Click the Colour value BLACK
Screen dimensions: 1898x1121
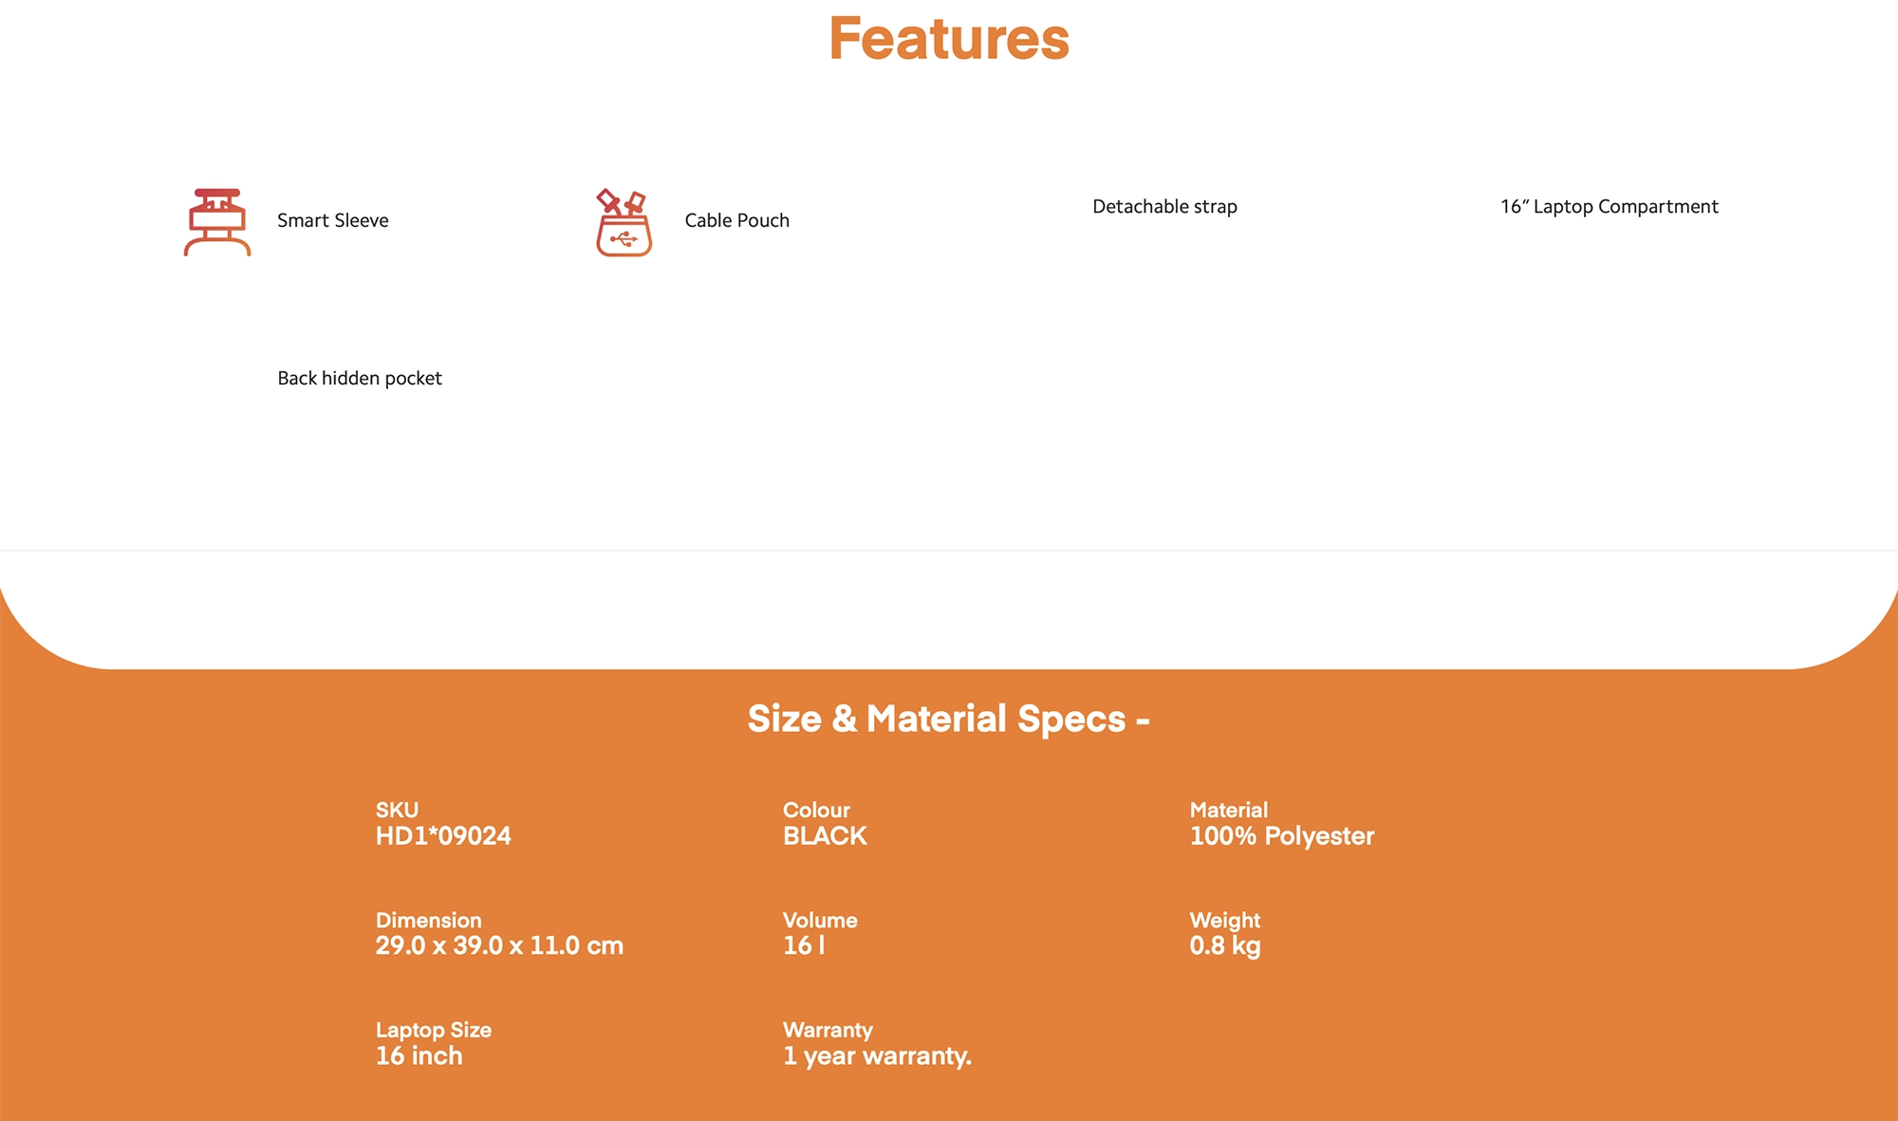[825, 836]
